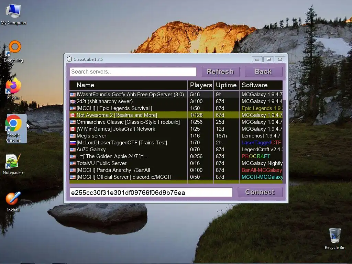Click the server hash input field
This screenshot has height=264, width=352.
tap(151, 192)
